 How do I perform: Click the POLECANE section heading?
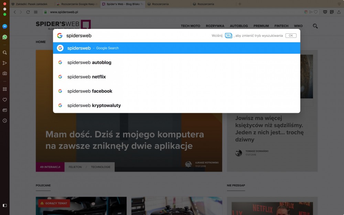(43, 185)
